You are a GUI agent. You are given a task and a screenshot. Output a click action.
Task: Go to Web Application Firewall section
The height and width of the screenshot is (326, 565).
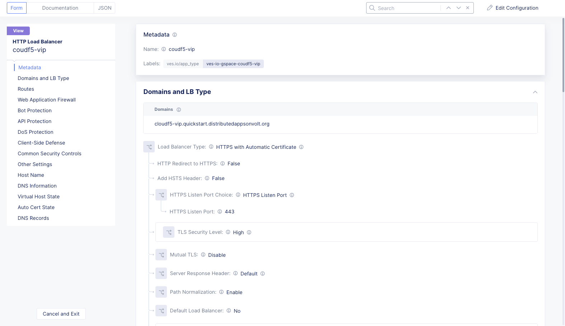coord(47,100)
